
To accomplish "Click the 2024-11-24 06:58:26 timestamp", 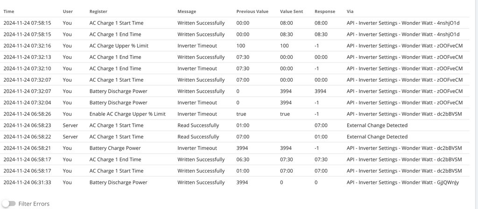I will [x=27, y=114].
